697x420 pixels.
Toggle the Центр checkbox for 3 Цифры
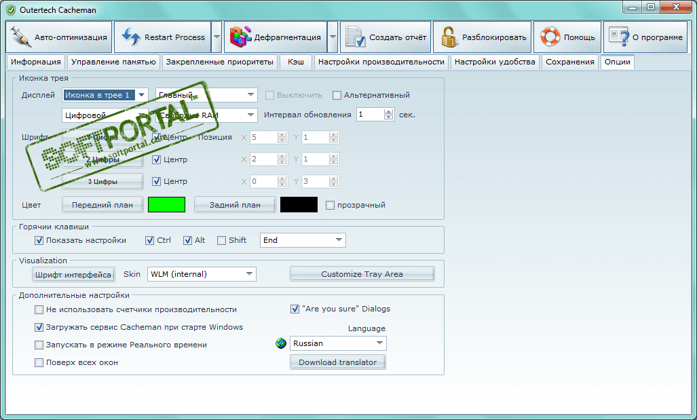point(157,181)
